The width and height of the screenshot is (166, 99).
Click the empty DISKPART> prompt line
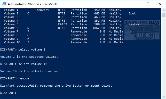click(8, 93)
